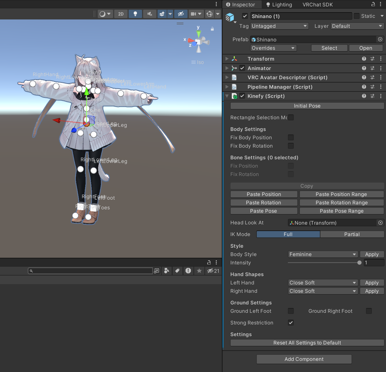Search by label tag icon
The image size is (386, 372).
tap(177, 271)
